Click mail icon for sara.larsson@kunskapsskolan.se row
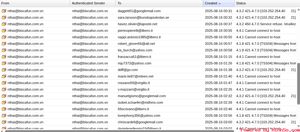 (4, 17)
